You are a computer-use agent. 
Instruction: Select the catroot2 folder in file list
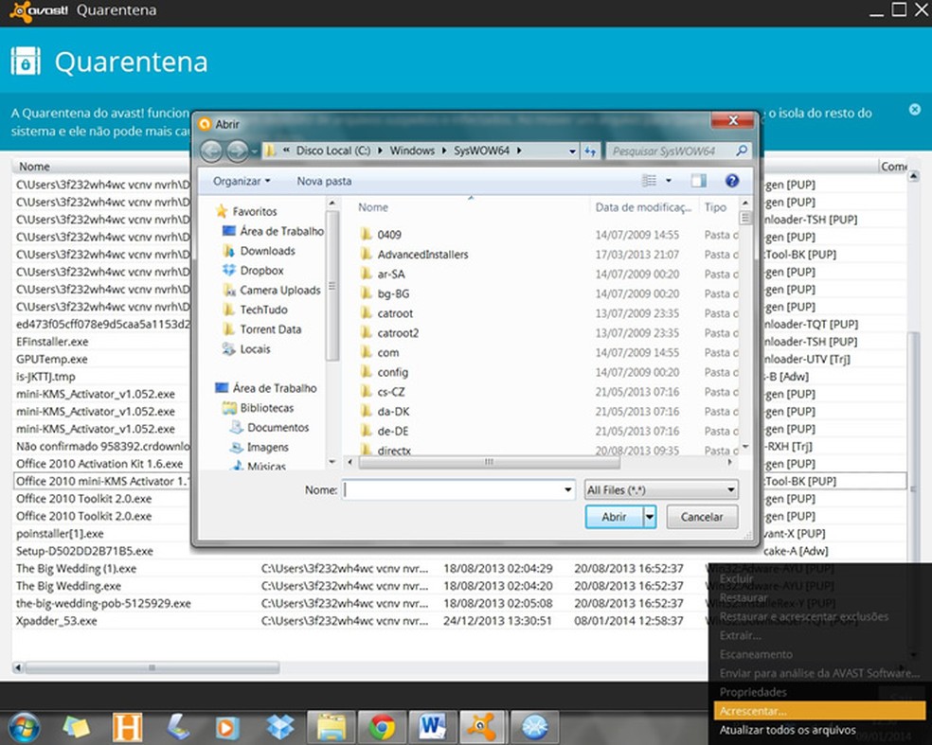(397, 333)
